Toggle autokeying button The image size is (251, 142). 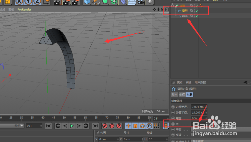[112, 126]
